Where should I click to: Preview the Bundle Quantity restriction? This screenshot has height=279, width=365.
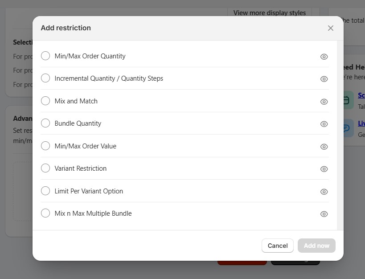point(324,123)
